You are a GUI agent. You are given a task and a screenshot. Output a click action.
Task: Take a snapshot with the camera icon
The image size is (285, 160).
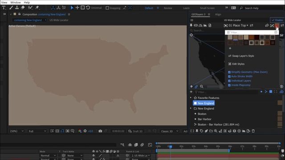[100, 131]
